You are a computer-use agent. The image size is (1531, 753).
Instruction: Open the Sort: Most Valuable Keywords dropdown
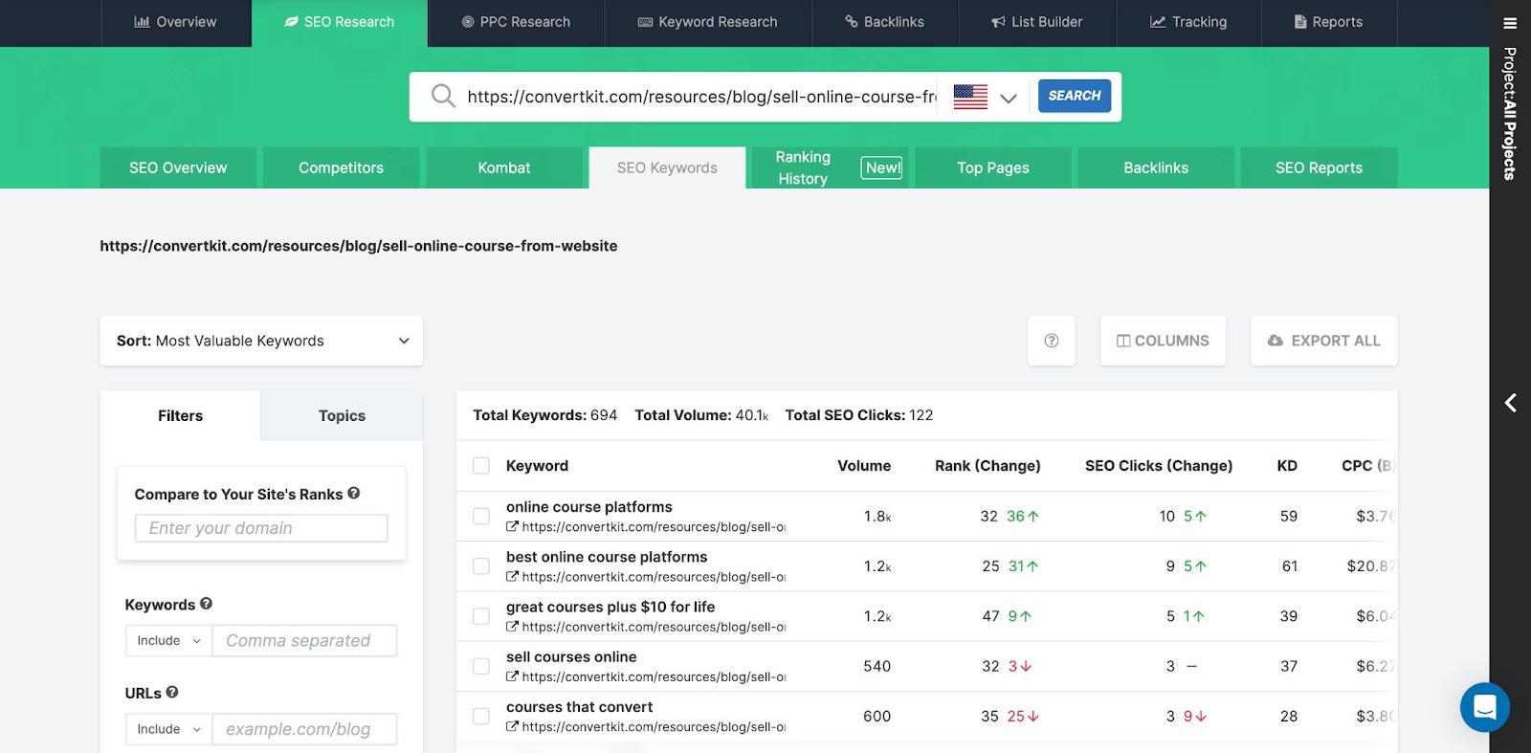(261, 341)
